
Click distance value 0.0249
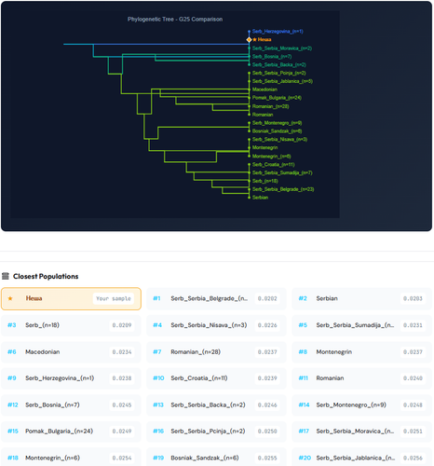coord(122,432)
